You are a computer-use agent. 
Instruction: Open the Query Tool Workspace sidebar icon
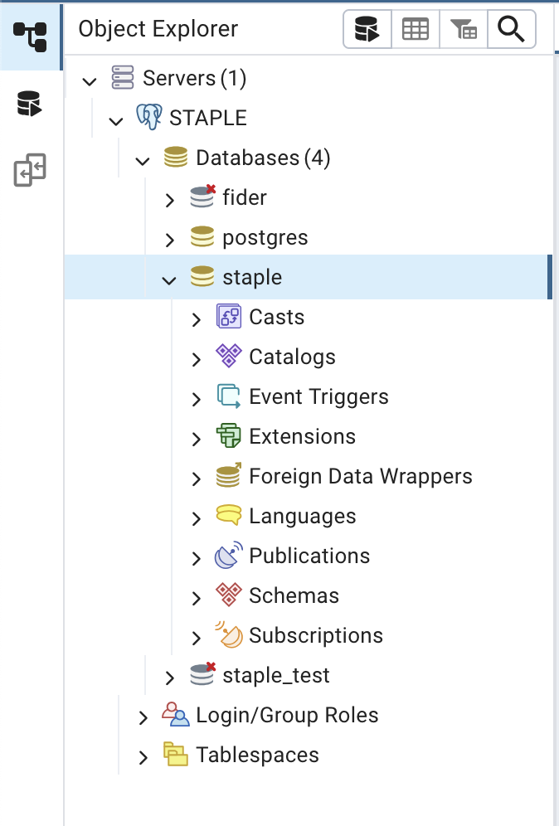30,104
